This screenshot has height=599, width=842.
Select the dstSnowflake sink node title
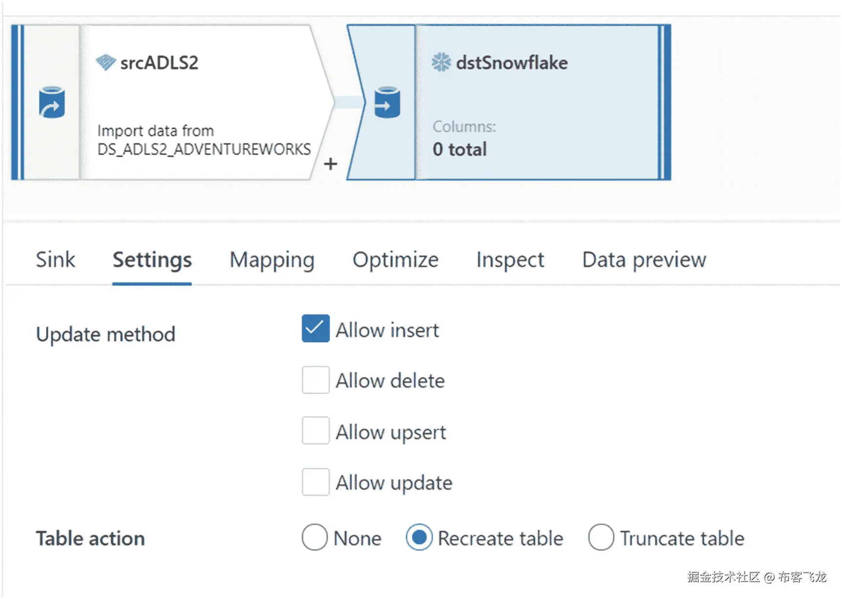(512, 63)
